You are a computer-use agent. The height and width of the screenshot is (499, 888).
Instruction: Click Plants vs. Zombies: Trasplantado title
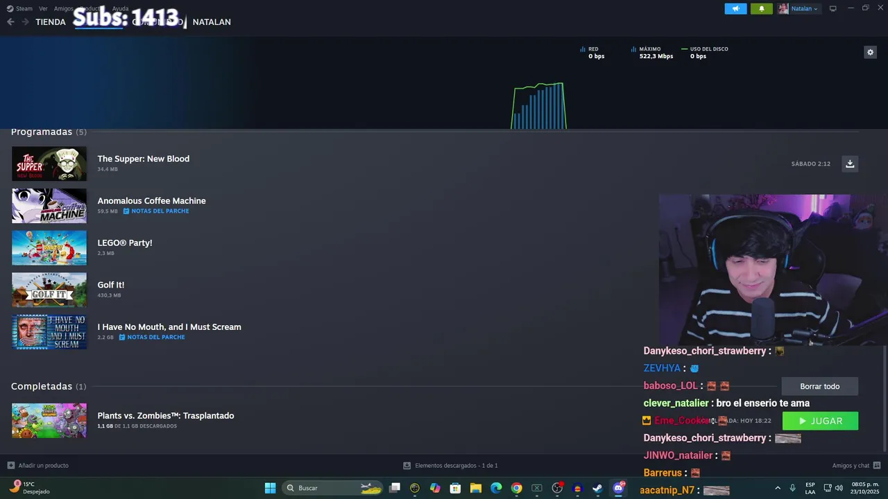point(166,416)
